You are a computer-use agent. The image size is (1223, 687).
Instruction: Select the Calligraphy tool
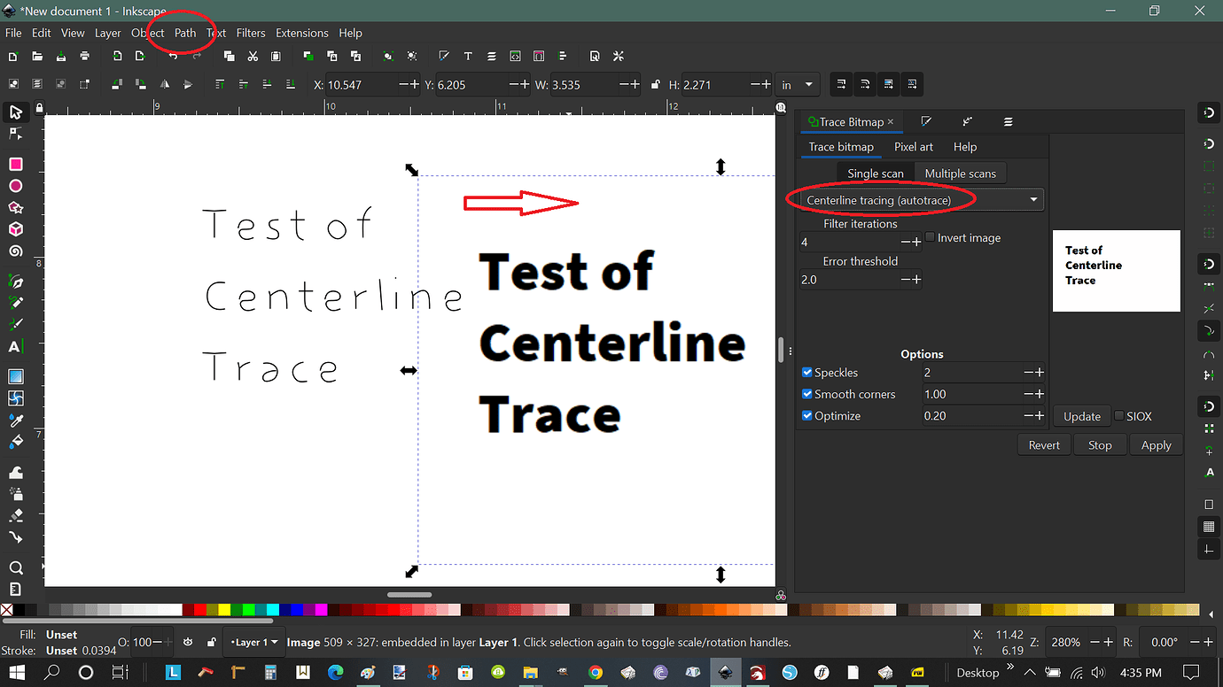16,325
